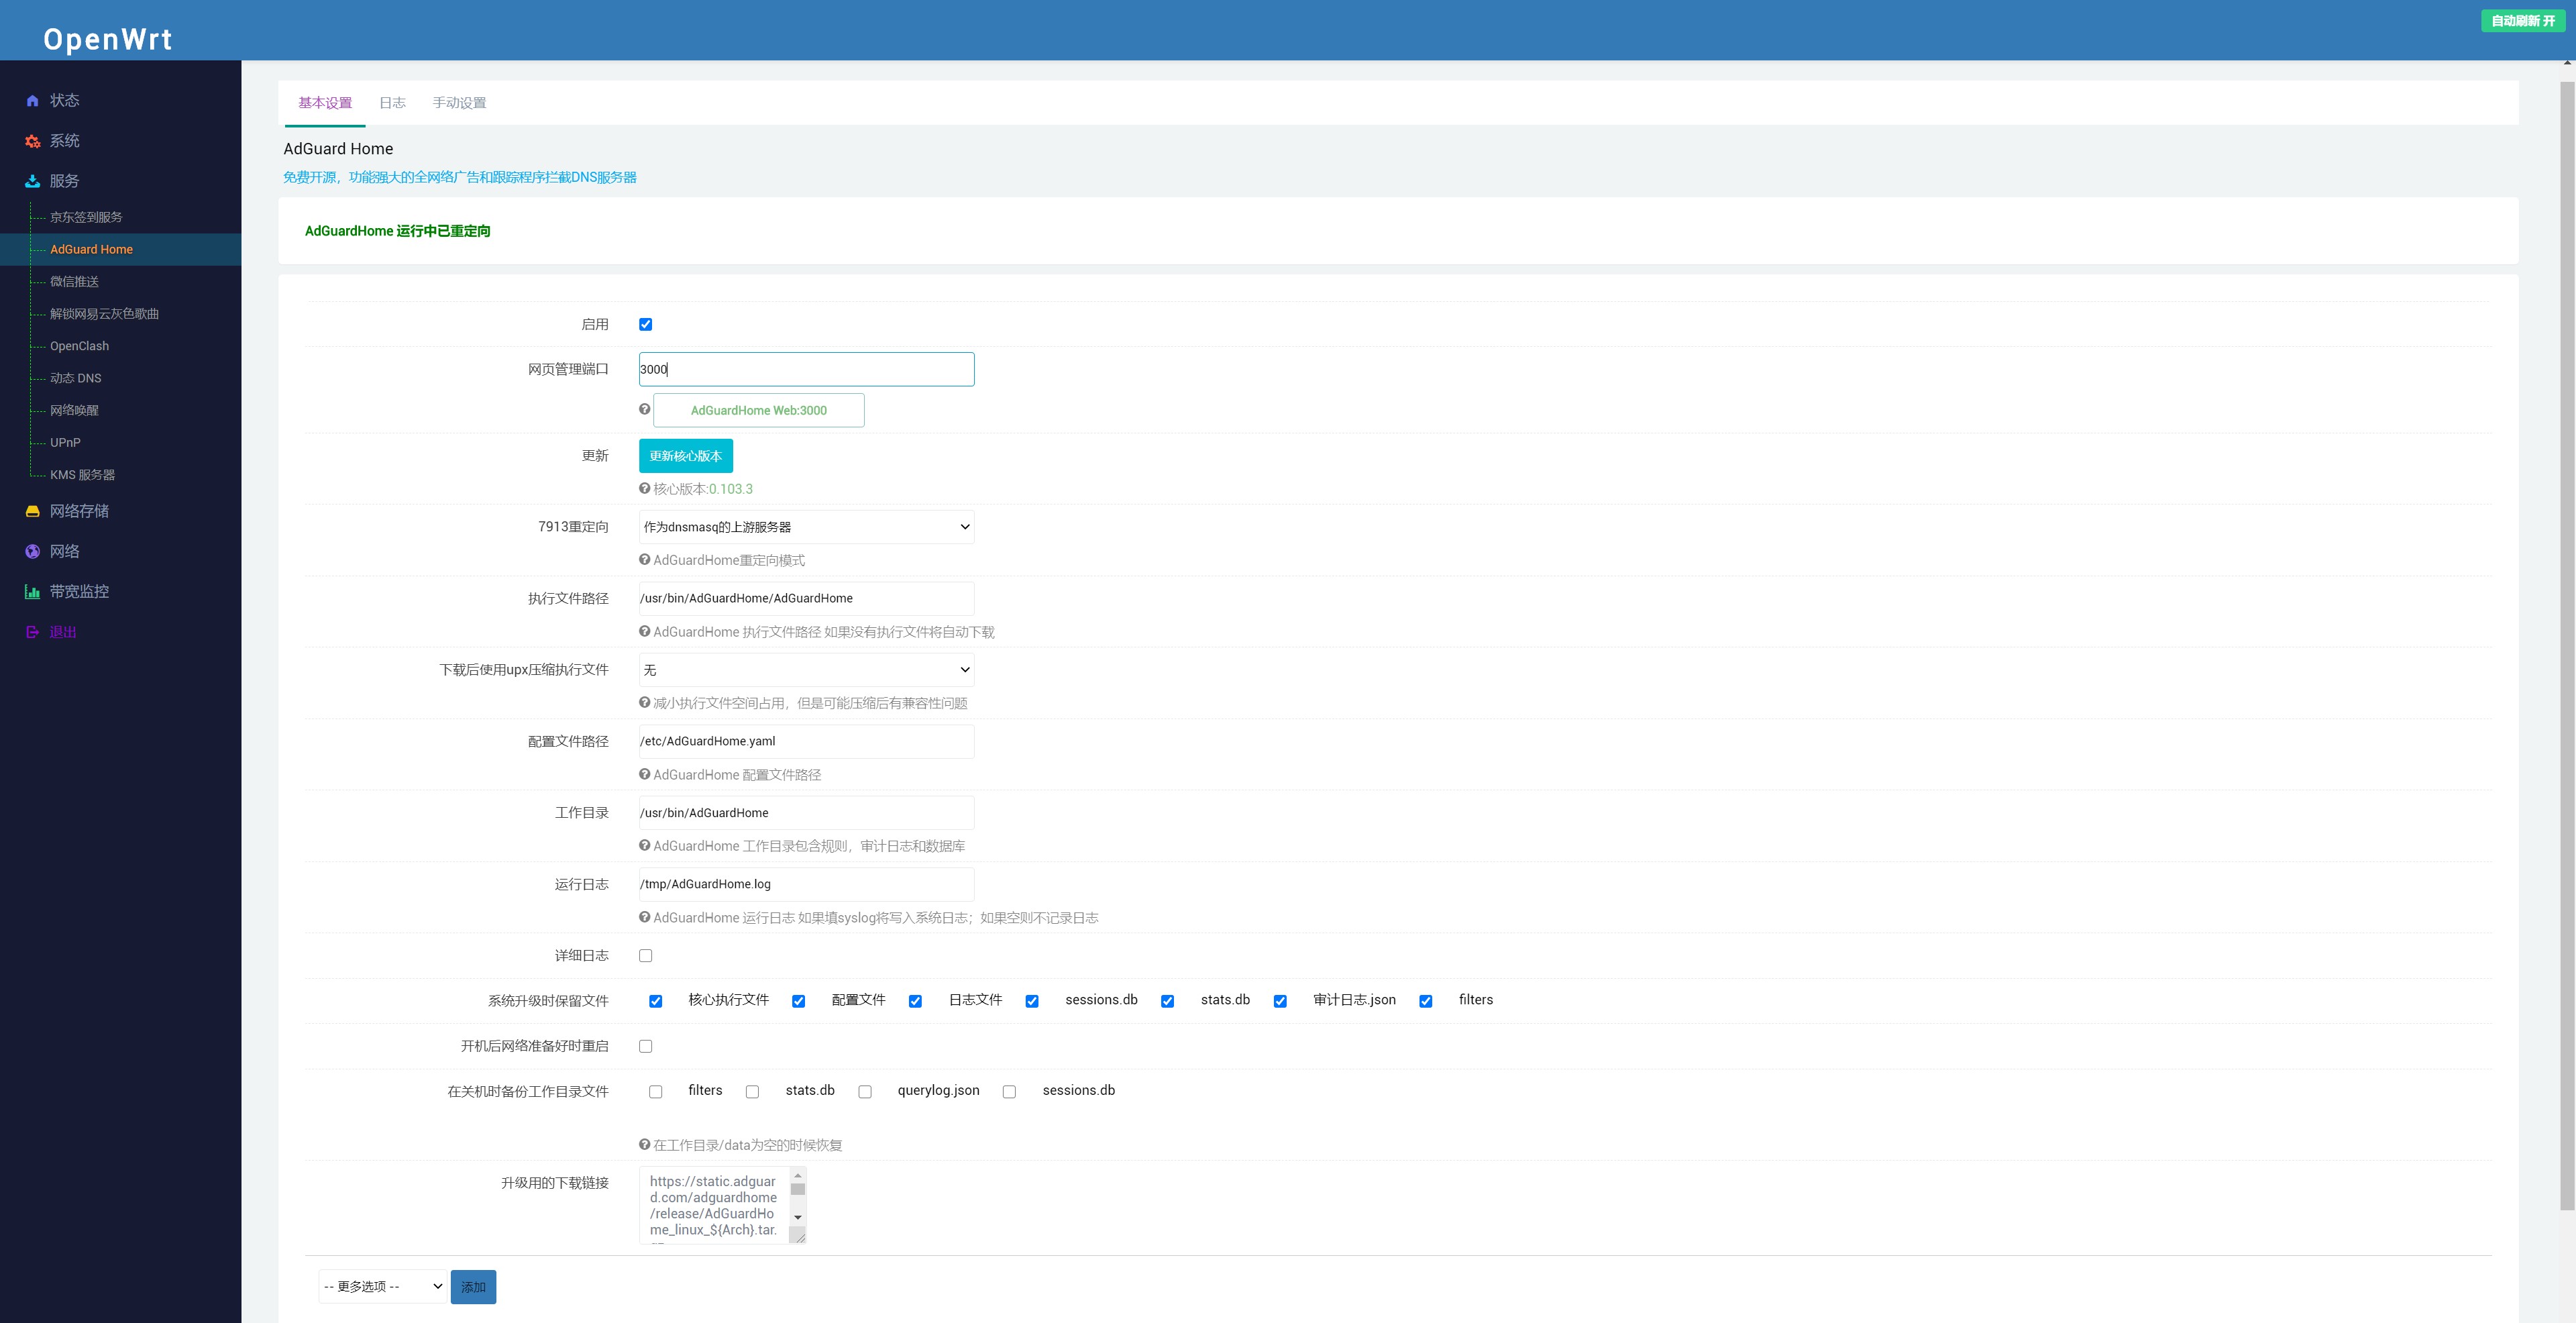Enable the 详细日志 checkbox
Screen dimensions: 2576x1323
tap(646, 956)
